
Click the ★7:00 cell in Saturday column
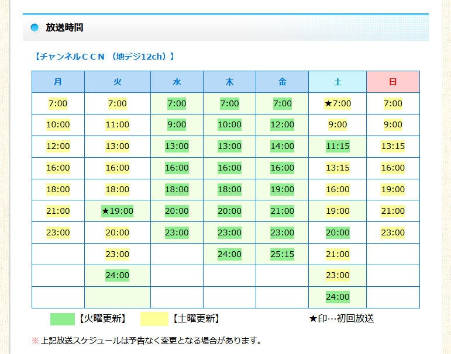(x=338, y=103)
